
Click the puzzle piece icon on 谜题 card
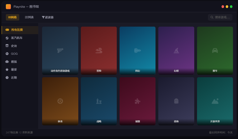[137, 101]
